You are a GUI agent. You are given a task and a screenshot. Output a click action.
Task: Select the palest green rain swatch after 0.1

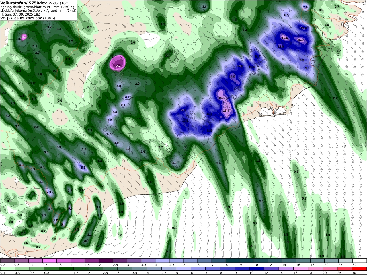pyautogui.click(x=7, y=269)
